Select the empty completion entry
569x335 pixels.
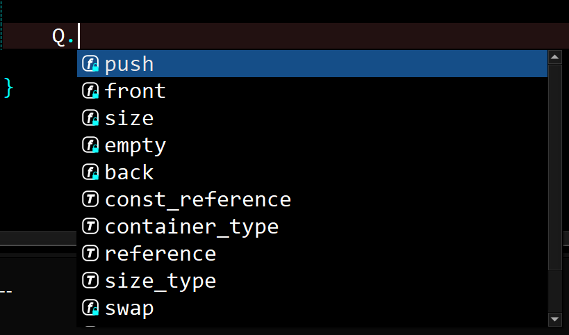(x=312, y=145)
